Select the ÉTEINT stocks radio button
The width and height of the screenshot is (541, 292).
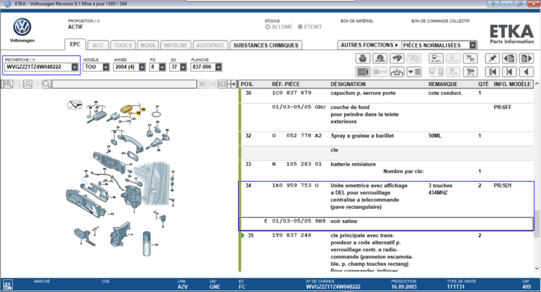point(300,27)
